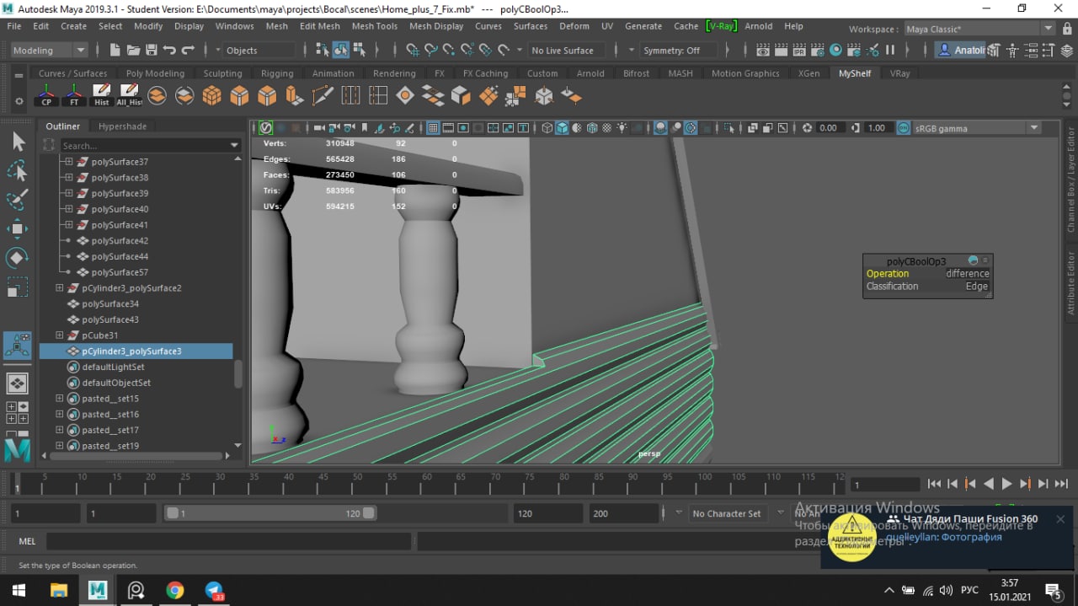
Task: Click Go to start of playback range
Action: [x=934, y=484]
